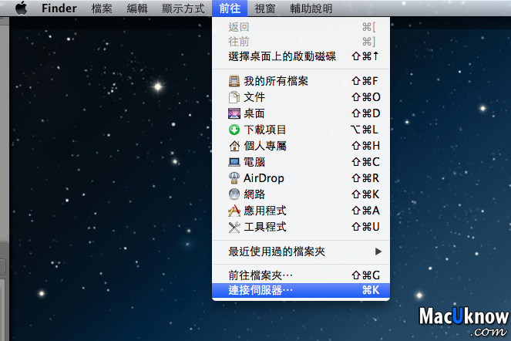Click the 工具程式 utilities icon
The width and height of the screenshot is (511, 341).
(x=235, y=227)
